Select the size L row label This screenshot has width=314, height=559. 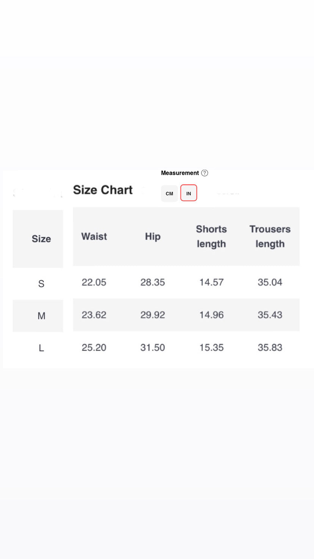click(x=41, y=348)
